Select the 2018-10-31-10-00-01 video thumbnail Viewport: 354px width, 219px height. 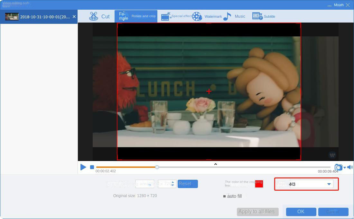pyautogui.click(x=12, y=16)
